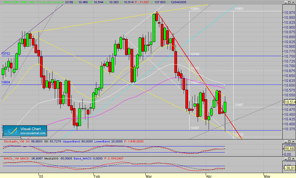Click the 'P: 11.037' header value

tap(142, 2)
